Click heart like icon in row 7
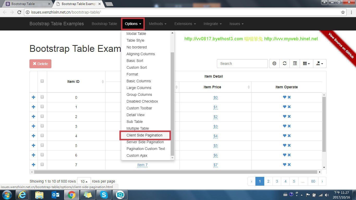356x200 pixels. coord(285,165)
